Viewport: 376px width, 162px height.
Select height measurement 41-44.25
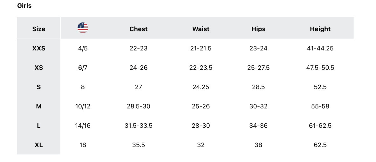point(320,49)
